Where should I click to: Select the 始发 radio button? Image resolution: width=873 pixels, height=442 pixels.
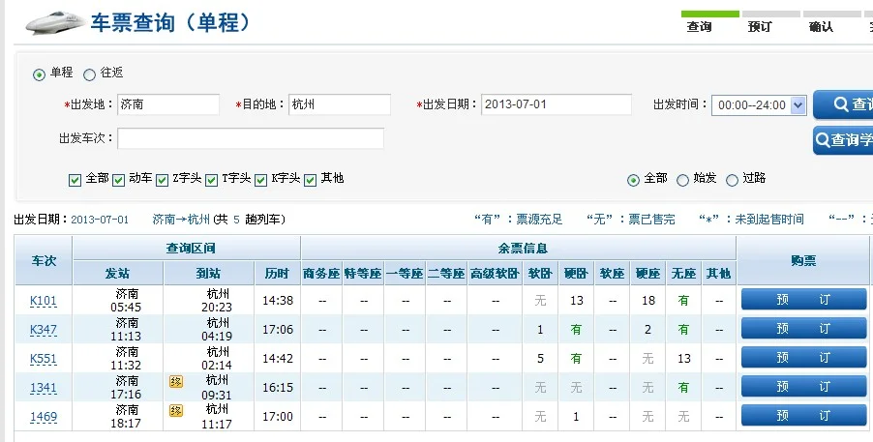pos(683,179)
